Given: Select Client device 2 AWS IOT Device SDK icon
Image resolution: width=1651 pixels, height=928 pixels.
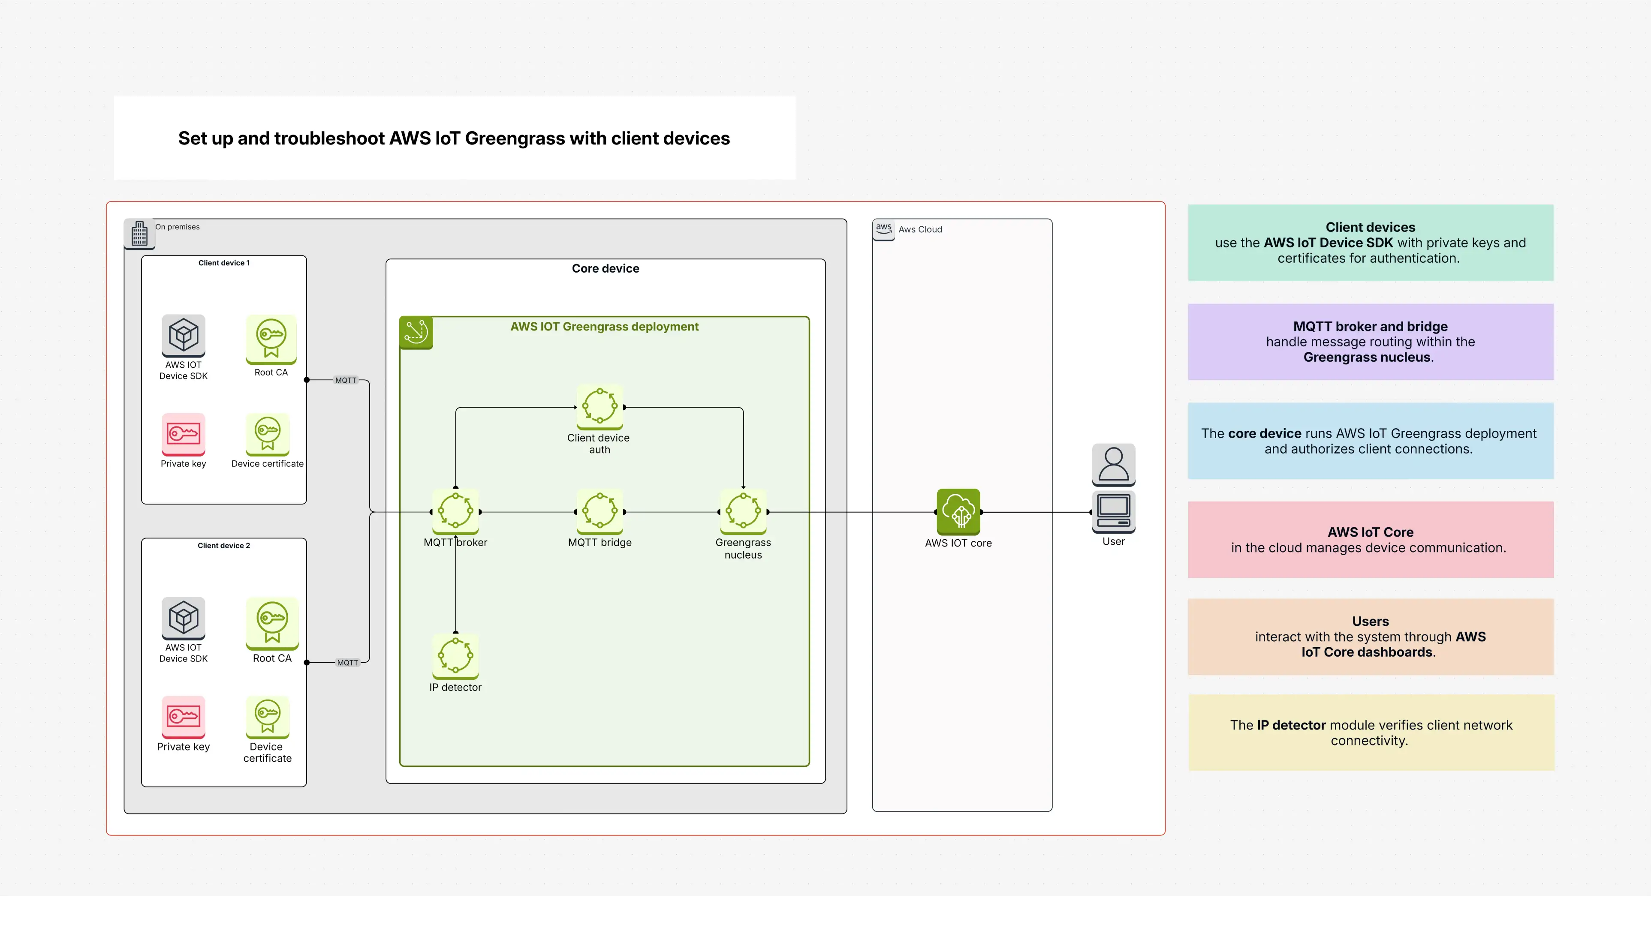Looking at the screenshot, I should [183, 619].
